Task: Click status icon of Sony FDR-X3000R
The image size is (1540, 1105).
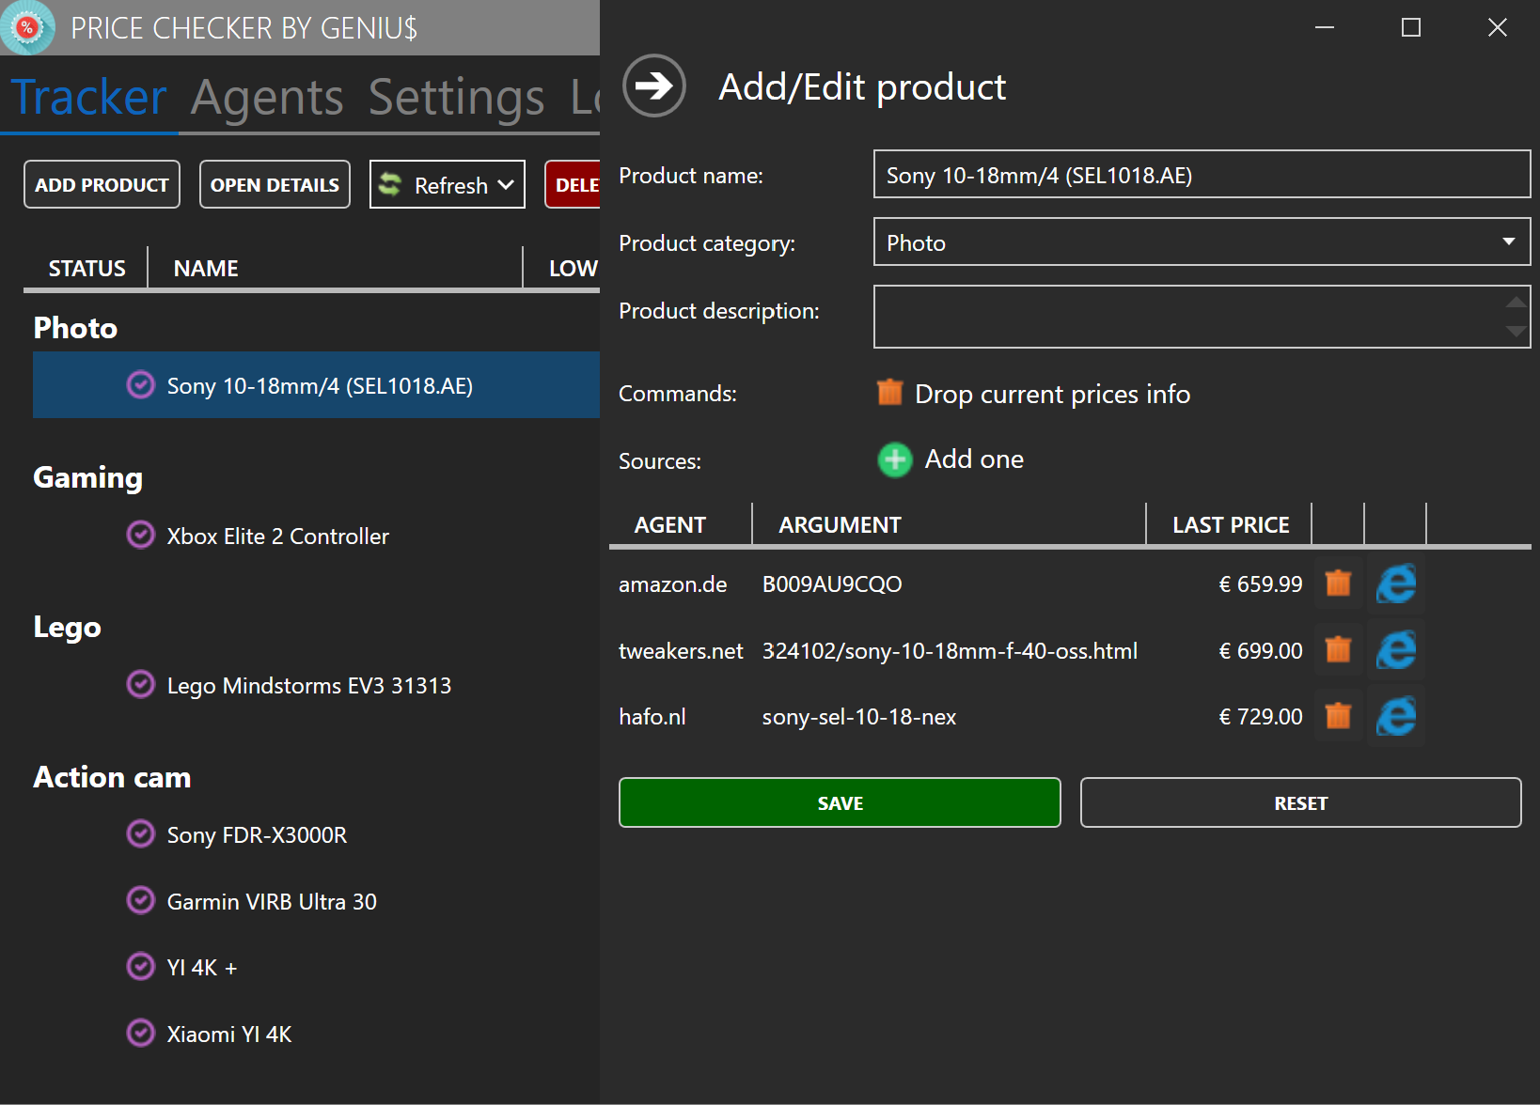Action: [x=141, y=833]
